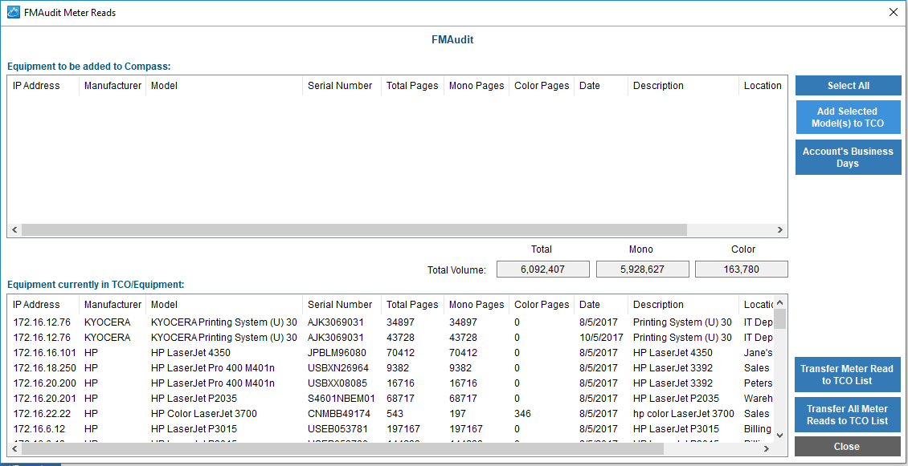Transfer All Meter Reads to TCO List

click(x=849, y=415)
